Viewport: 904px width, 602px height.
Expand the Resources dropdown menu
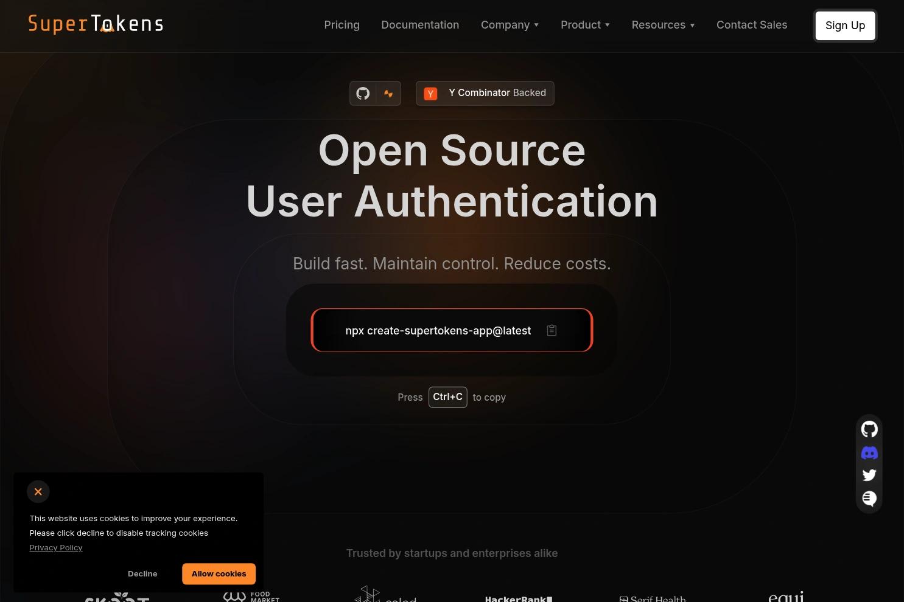pos(663,25)
